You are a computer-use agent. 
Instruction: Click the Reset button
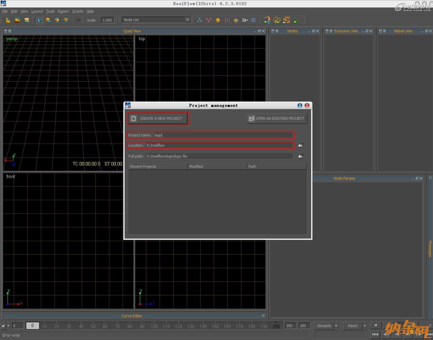coord(353,326)
